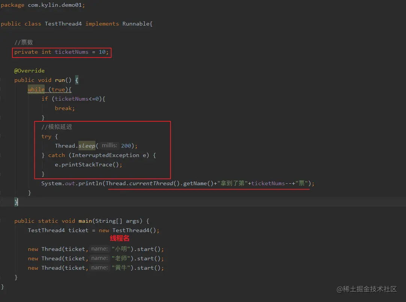Click the main method name
This screenshot has width=406, height=302.
coord(85,221)
